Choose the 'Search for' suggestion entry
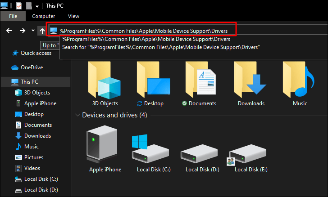This screenshot has width=328, height=197. (x=161, y=47)
